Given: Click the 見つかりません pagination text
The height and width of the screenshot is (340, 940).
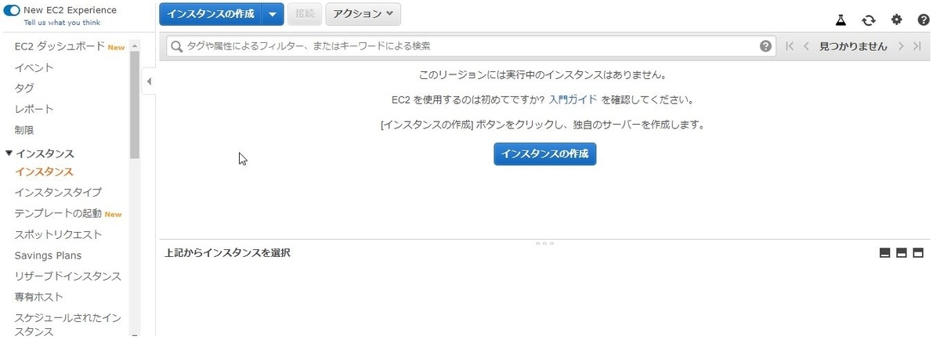Looking at the screenshot, I should [853, 46].
